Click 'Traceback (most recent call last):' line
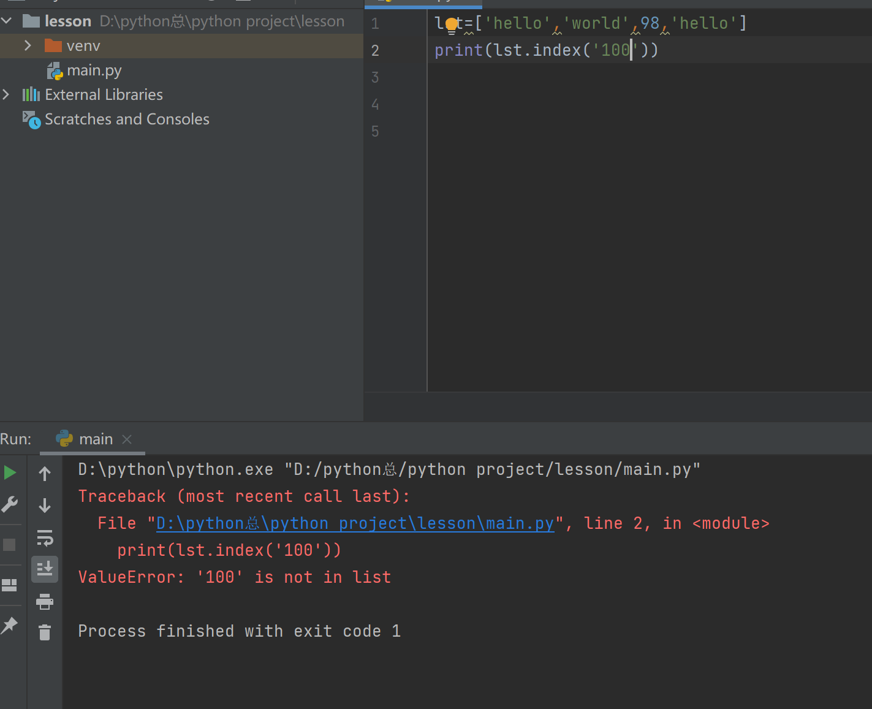Viewport: 872px width, 709px height. (x=245, y=496)
